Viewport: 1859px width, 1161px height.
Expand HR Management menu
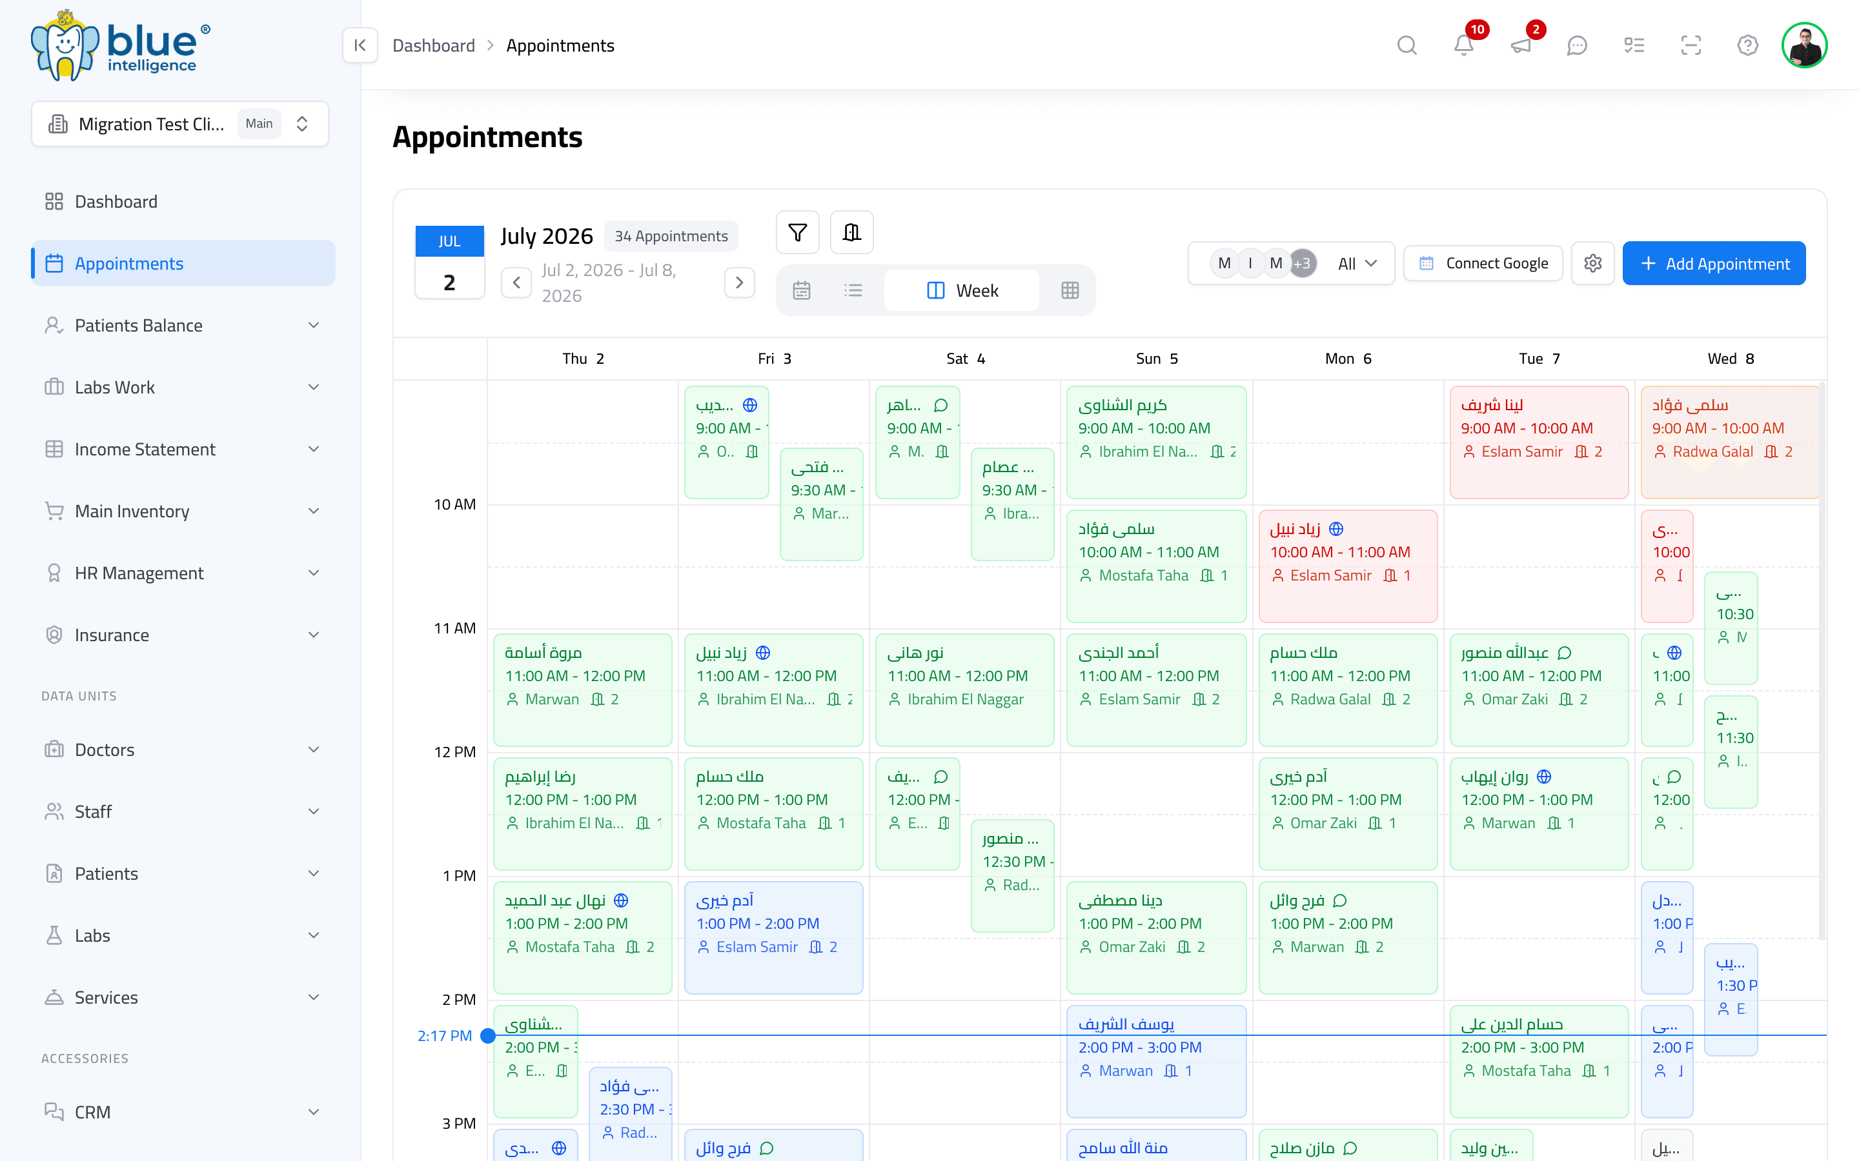coord(183,573)
